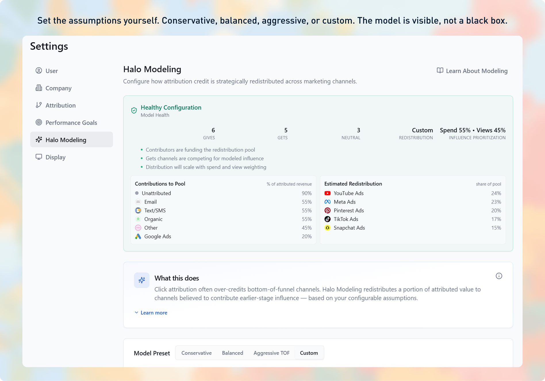Click the Unattributed 90% value

(x=307, y=193)
